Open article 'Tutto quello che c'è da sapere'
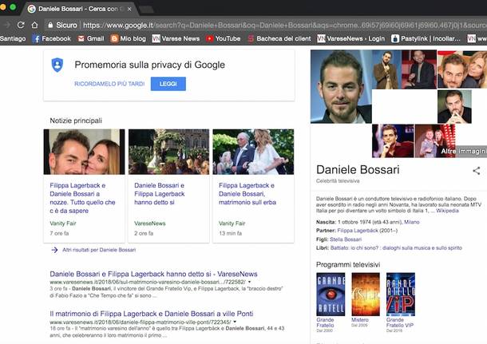 pyautogui.click(x=82, y=198)
